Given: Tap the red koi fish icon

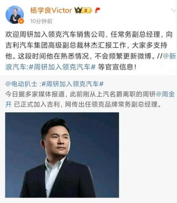Looking at the screenshot, I should [x=98, y=10].
